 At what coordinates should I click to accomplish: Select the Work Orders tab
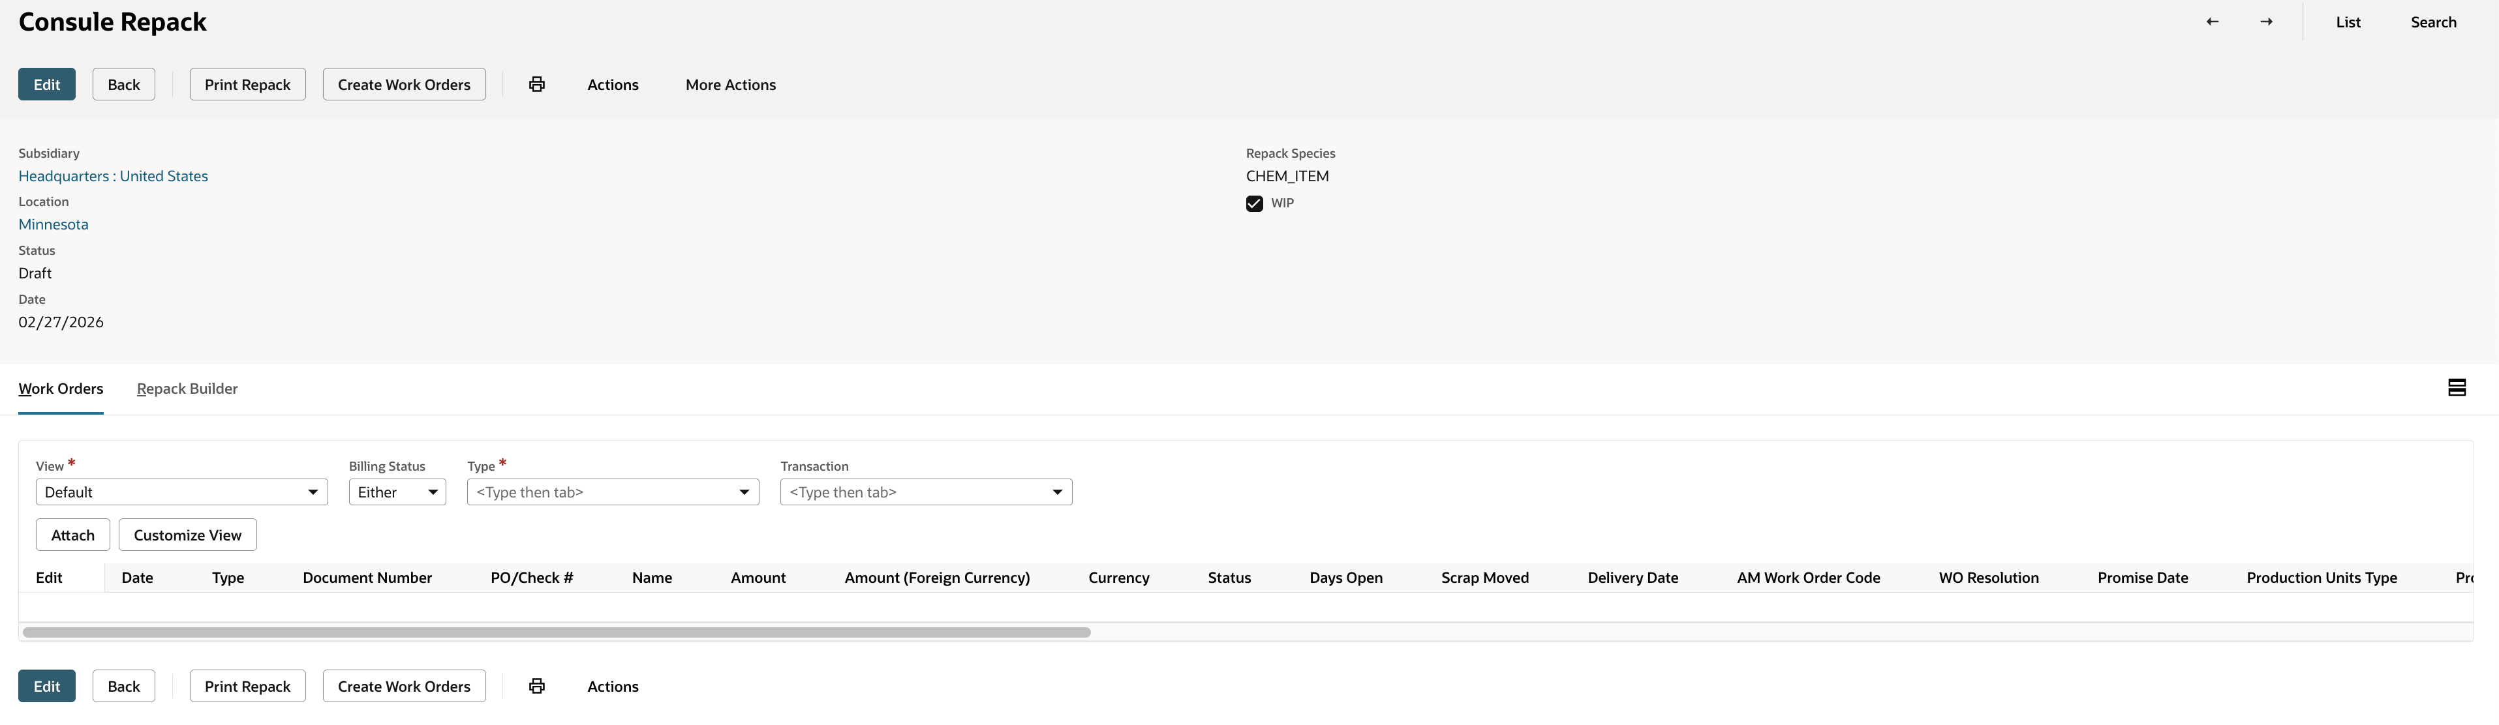click(60, 389)
